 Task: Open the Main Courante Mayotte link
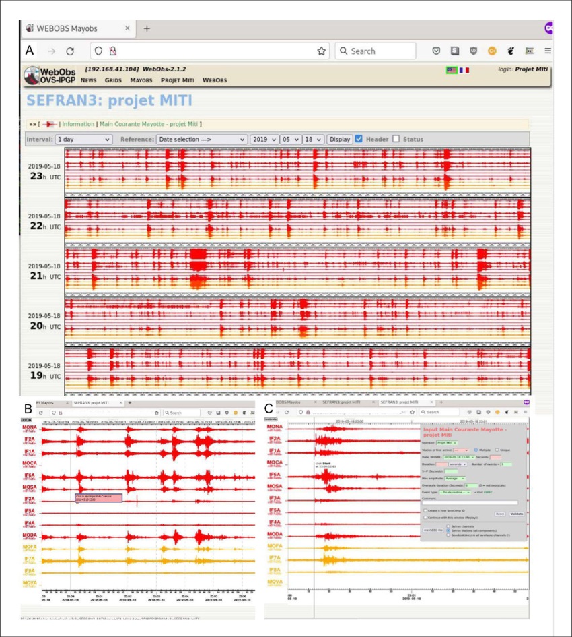point(149,124)
